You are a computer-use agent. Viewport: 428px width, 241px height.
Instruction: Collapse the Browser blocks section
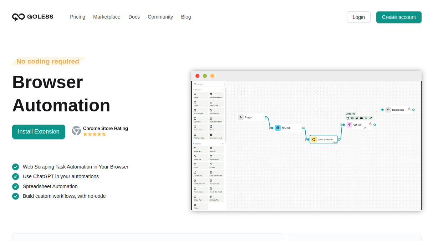click(223, 144)
